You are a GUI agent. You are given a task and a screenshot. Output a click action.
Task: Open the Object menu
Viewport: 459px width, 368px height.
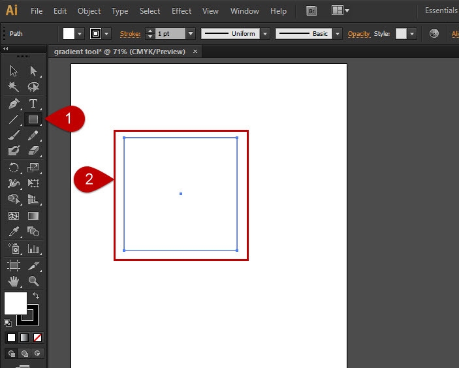pyautogui.click(x=89, y=11)
